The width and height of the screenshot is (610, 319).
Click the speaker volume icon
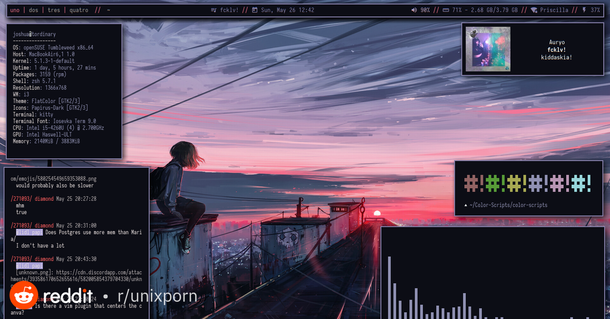414,10
